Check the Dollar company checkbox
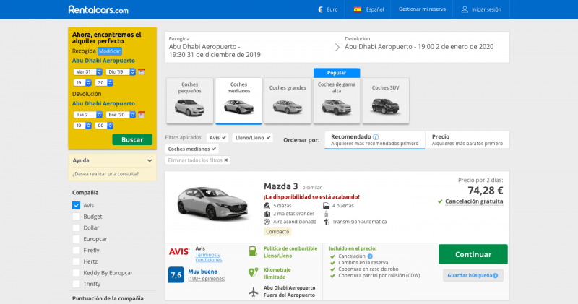Viewport: 578px width, 304px height. click(77, 227)
